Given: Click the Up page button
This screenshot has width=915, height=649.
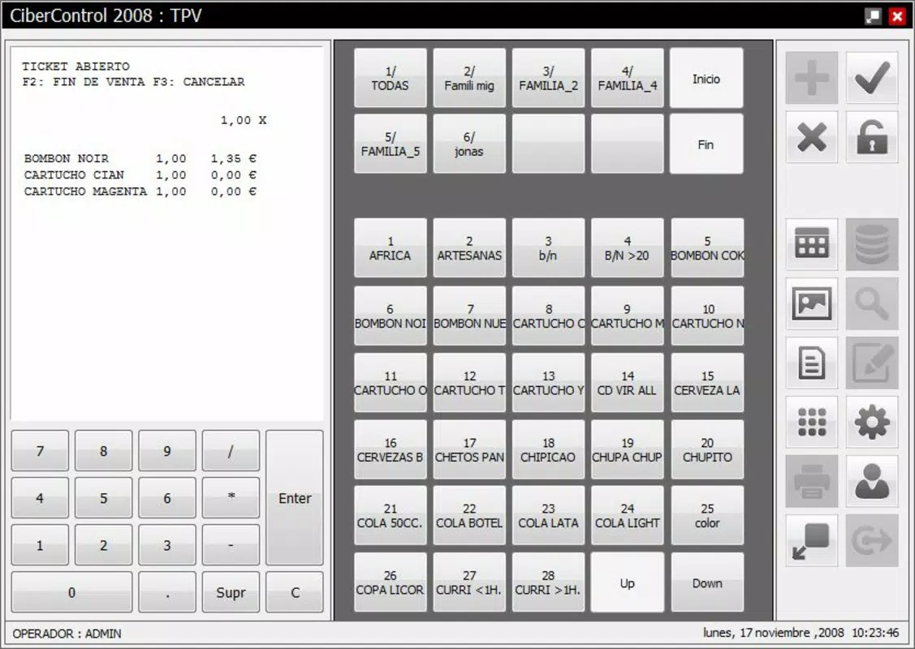Looking at the screenshot, I should click(628, 582).
